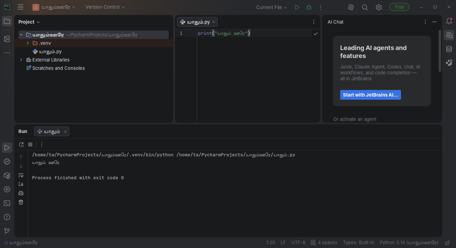Open Notifications bell icon
Screen dimensions: 456x248
click(449, 21)
